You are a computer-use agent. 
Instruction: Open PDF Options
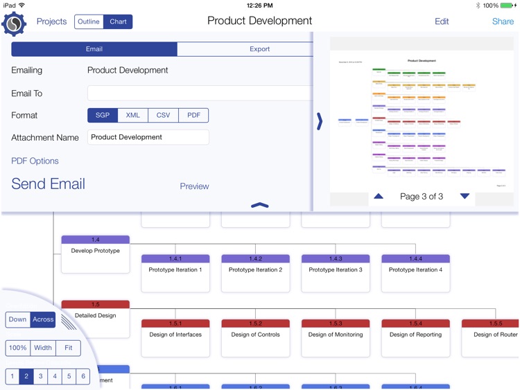point(35,161)
